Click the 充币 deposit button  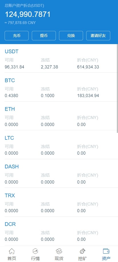(17, 36)
